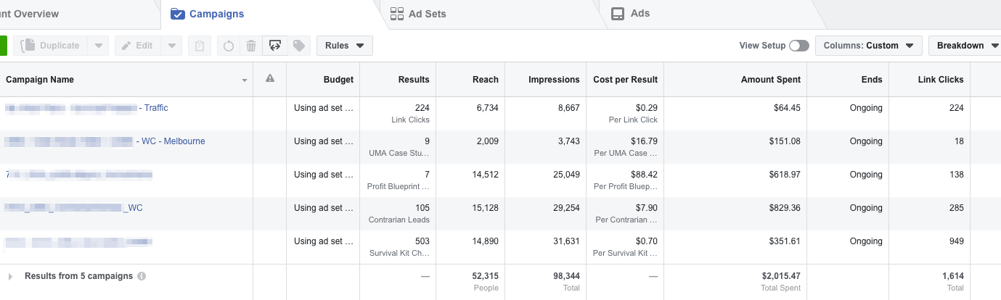The height and width of the screenshot is (300, 1001).
Task: Open the Rules dropdown
Action: point(345,46)
